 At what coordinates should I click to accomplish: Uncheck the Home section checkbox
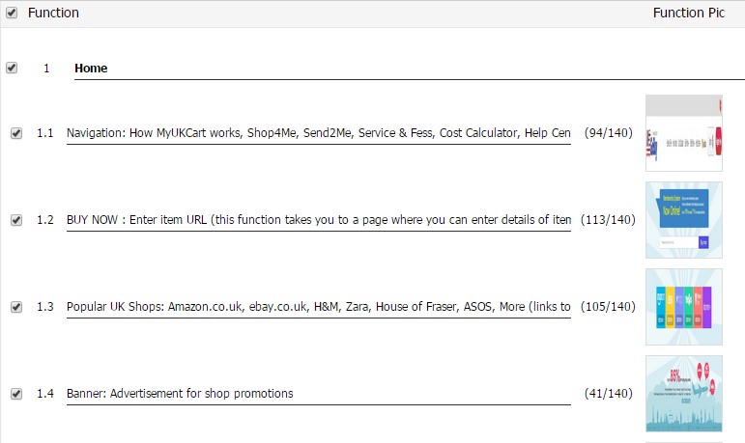click(x=12, y=68)
